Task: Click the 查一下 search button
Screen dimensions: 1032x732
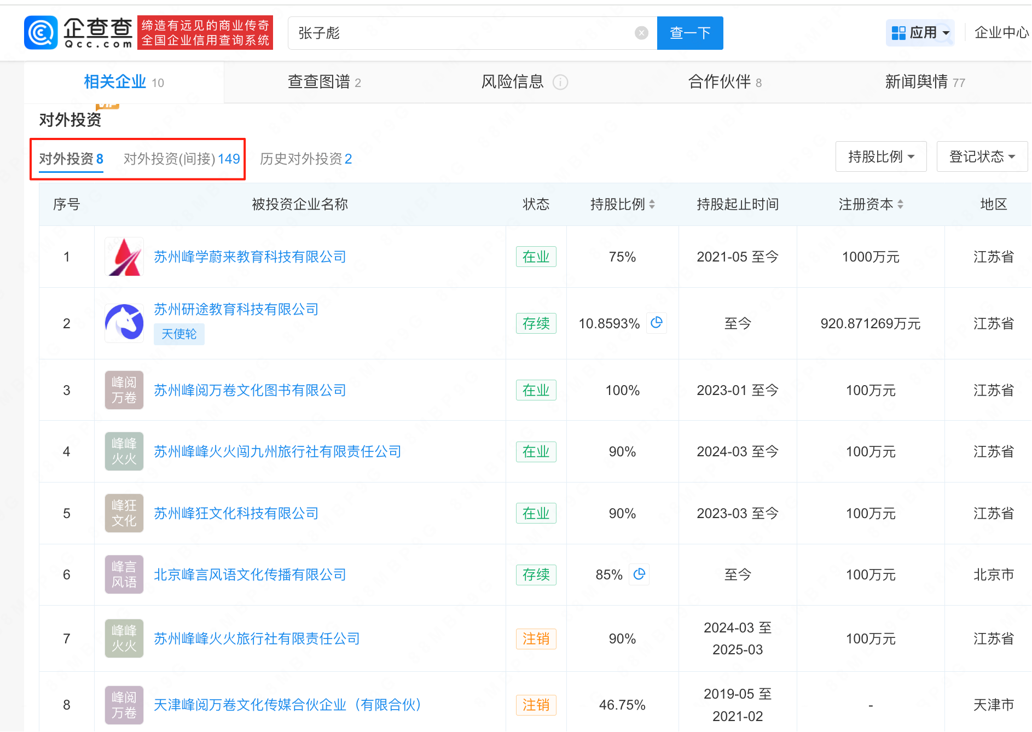Action: tap(690, 33)
